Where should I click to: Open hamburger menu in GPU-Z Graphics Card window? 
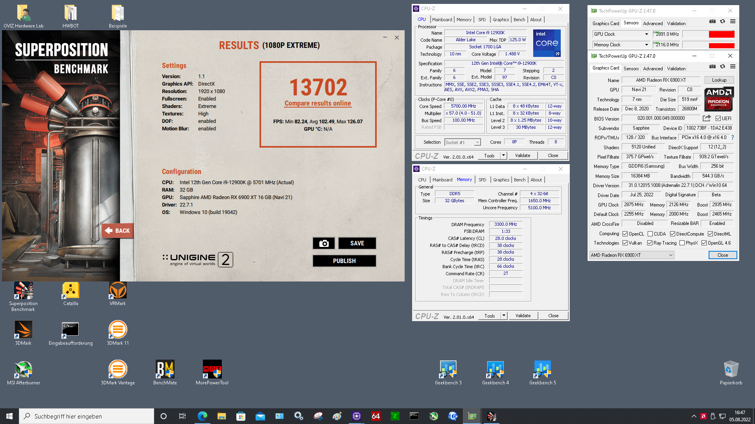pyautogui.click(x=733, y=66)
